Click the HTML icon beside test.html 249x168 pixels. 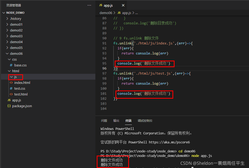coord(11,94)
